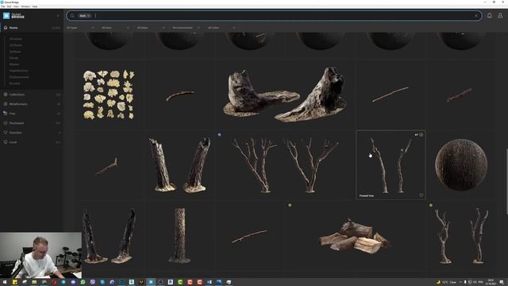Image resolution: width=508 pixels, height=286 pixels.
Task: Open the Purchased sidebar icon
Action: coord(6,123)
